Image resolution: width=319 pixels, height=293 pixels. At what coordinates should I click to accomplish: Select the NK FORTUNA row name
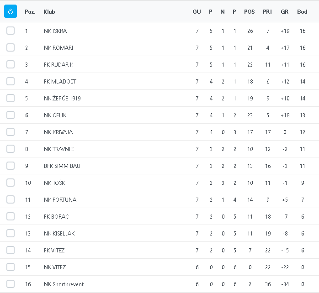(60, 199)
